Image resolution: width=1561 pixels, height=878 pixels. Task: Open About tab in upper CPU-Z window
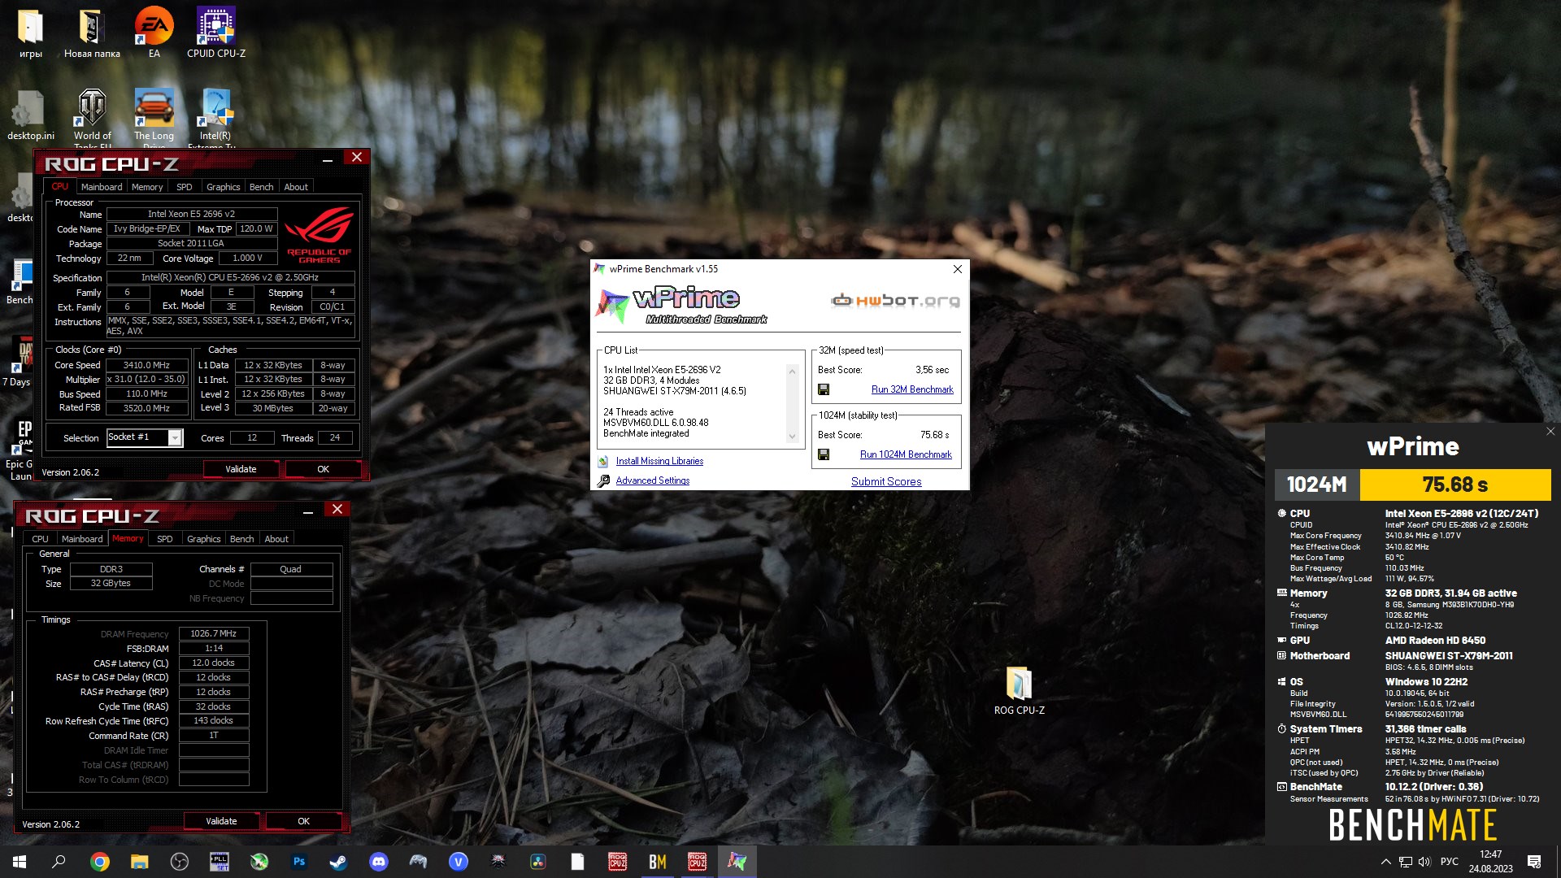(x=296, y=187)
